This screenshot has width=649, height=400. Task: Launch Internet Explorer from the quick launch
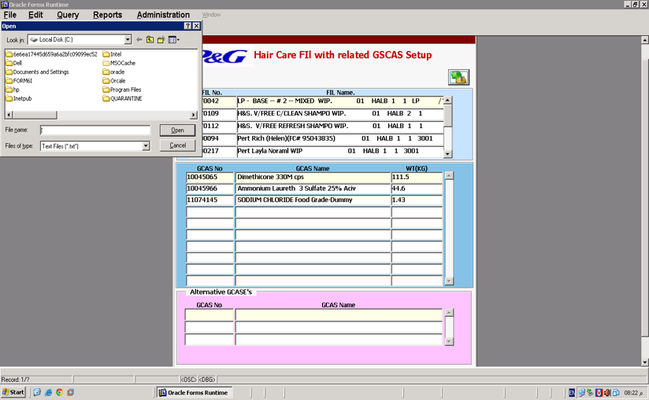point(48,393)
